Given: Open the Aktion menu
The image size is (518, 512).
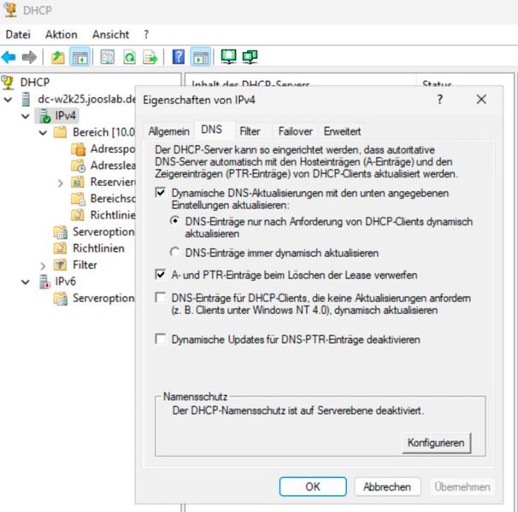Looking at the screenshot, I should tap(61, 34).
